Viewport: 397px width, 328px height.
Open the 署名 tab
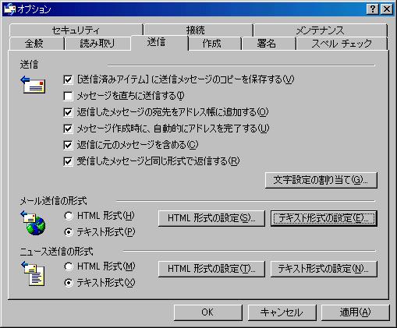(x=267, y=44)
